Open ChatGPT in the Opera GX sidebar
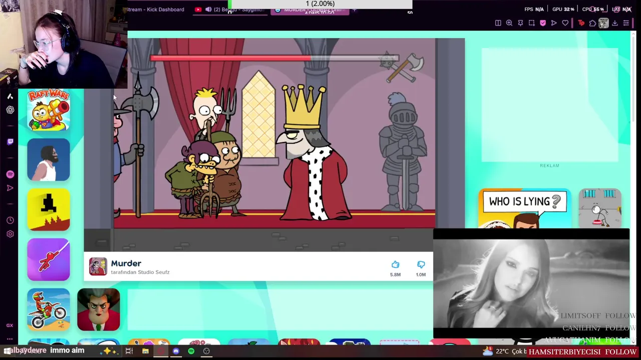641x360 pixels. coord(10,109)
